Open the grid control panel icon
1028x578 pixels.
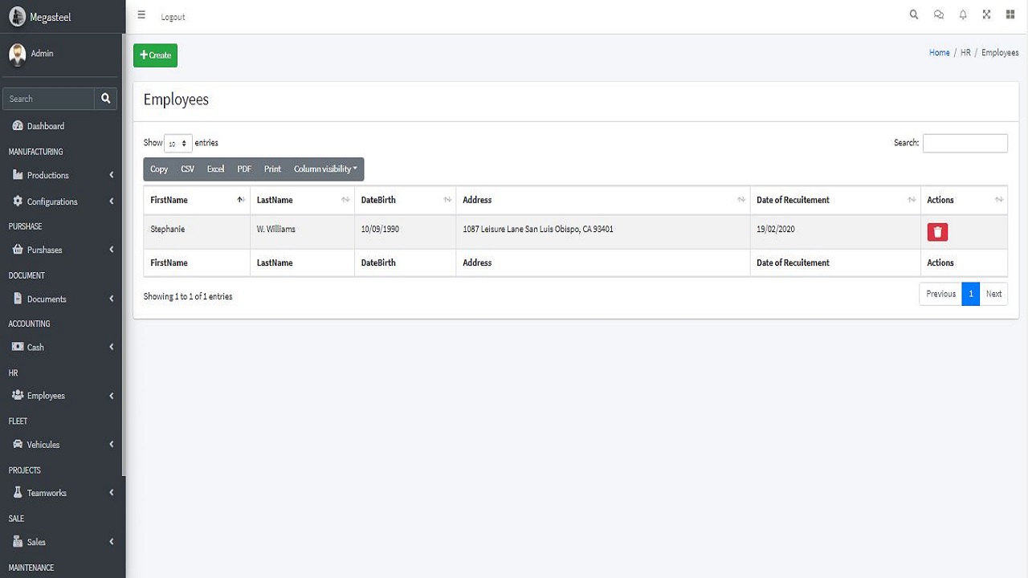(x=1010, y=14)
